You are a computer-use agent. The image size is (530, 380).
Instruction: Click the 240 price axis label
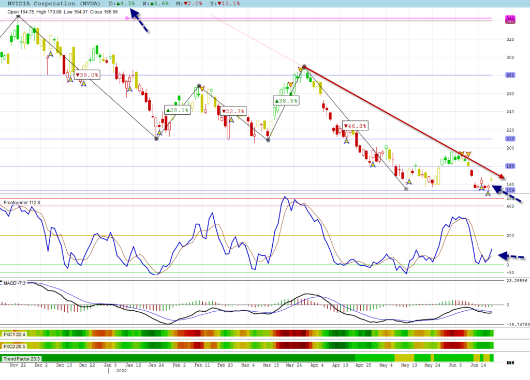(510, 112)
